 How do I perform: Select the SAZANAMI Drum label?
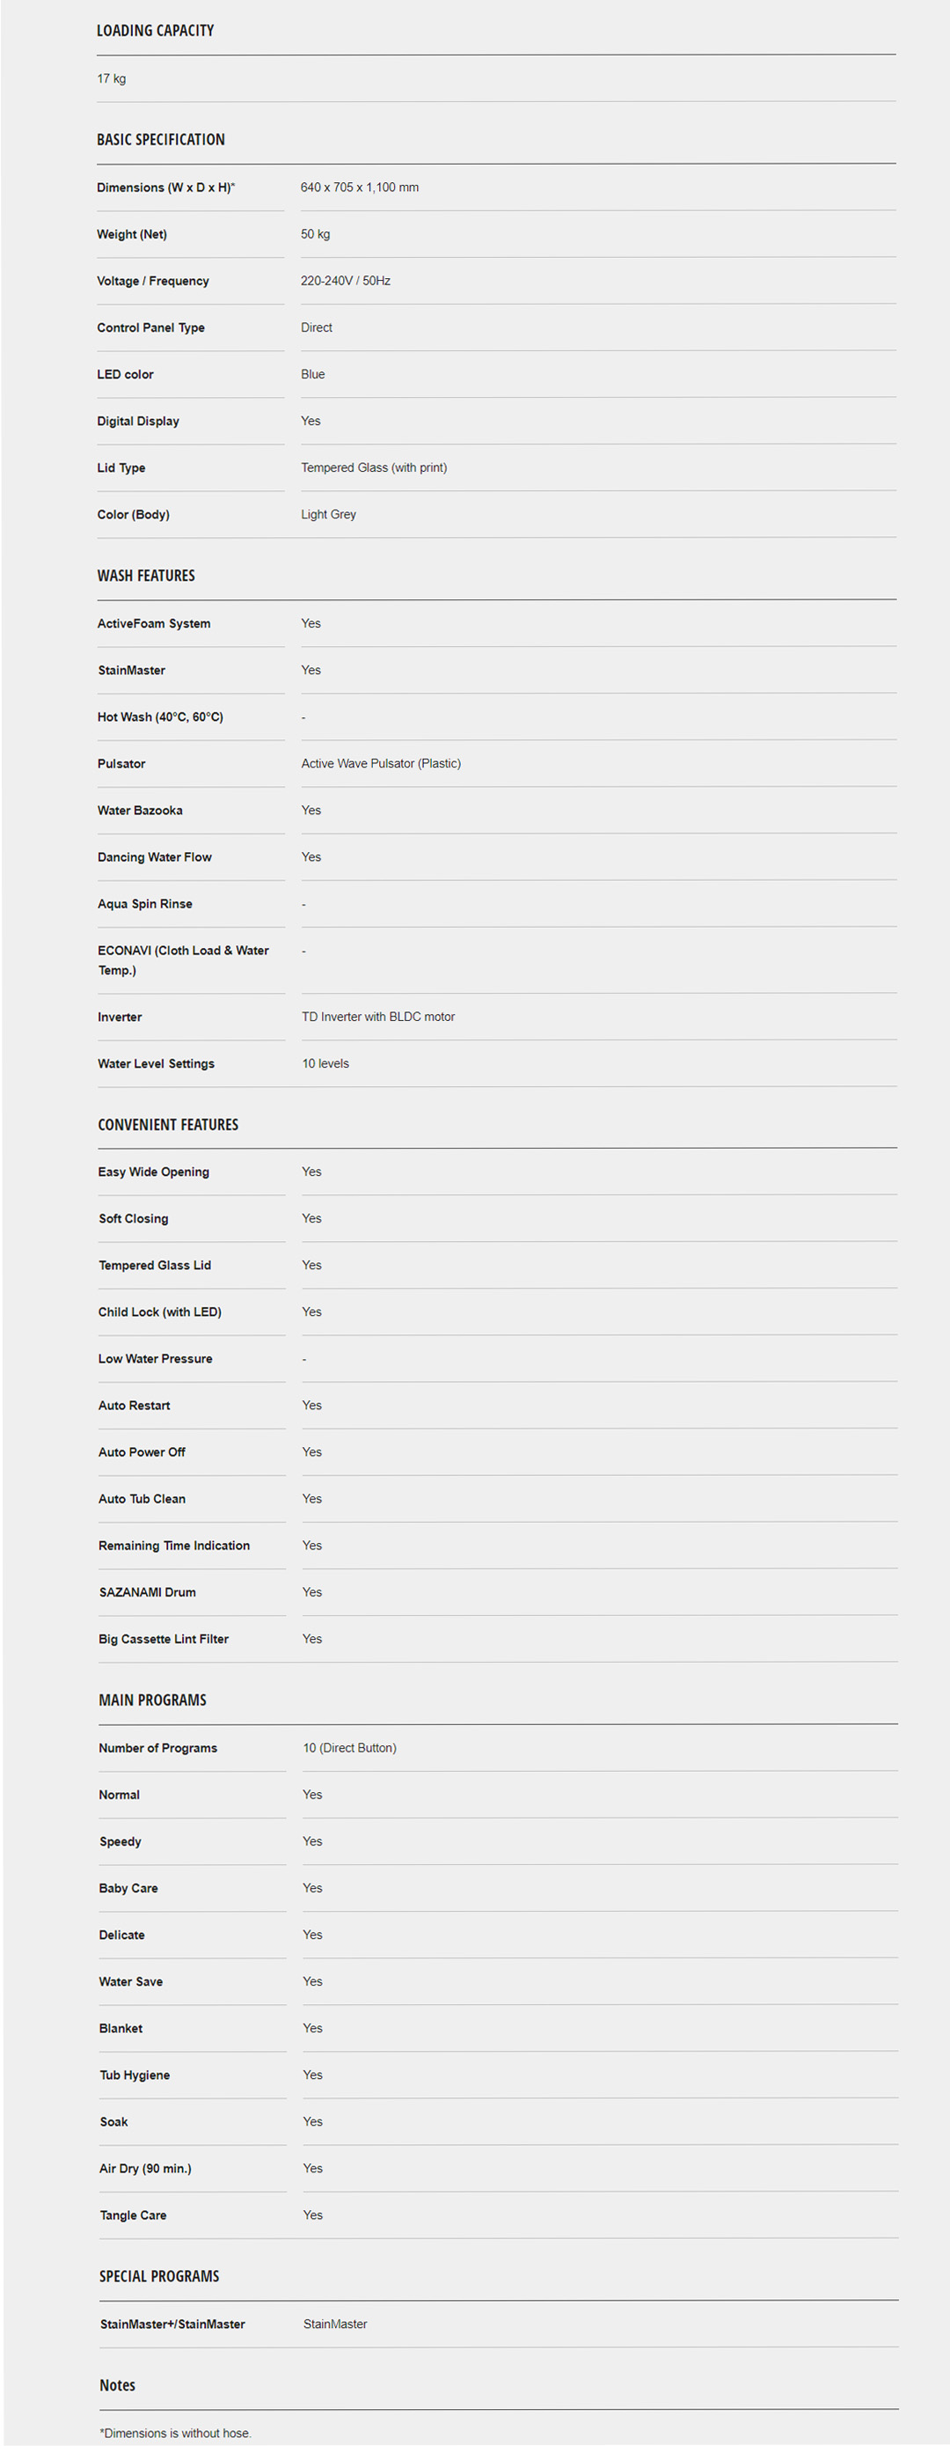147,1592
